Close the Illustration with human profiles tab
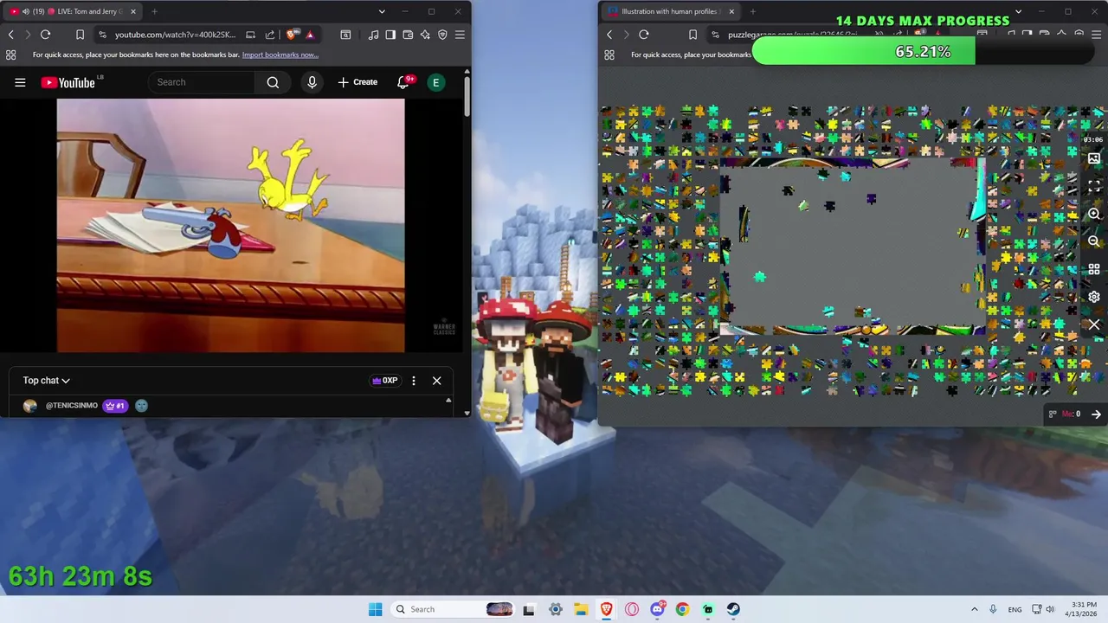 click(731, 11)
